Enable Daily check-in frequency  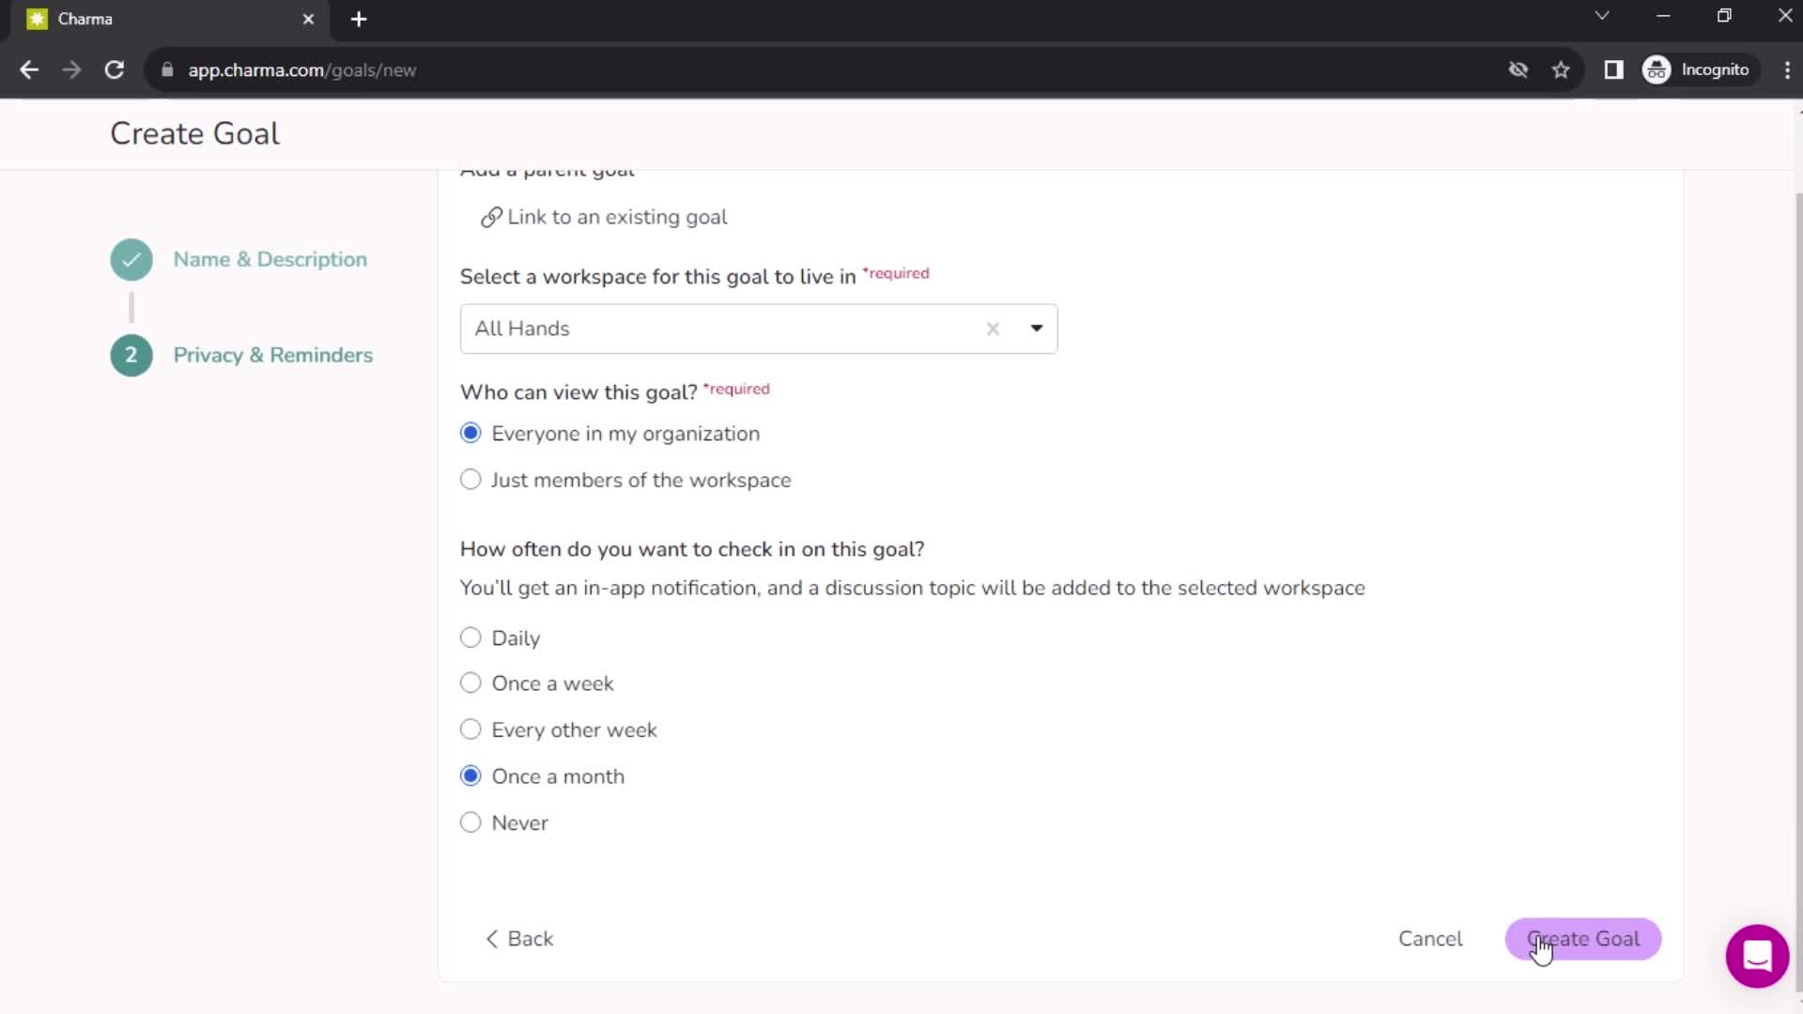click(x=470, y=638)
